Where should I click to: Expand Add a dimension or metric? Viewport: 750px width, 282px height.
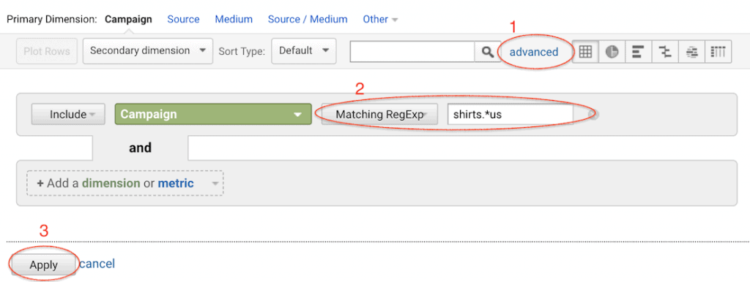click(x=125, y=183)
